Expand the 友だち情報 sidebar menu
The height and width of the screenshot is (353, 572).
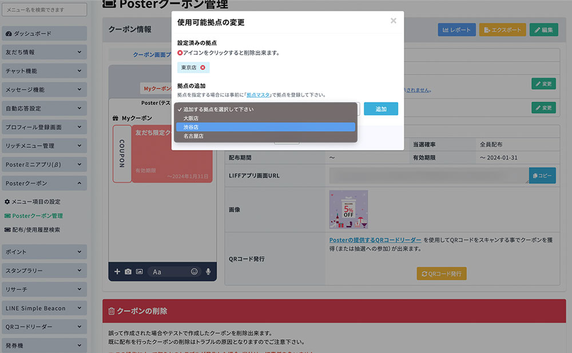pos(44,52)
